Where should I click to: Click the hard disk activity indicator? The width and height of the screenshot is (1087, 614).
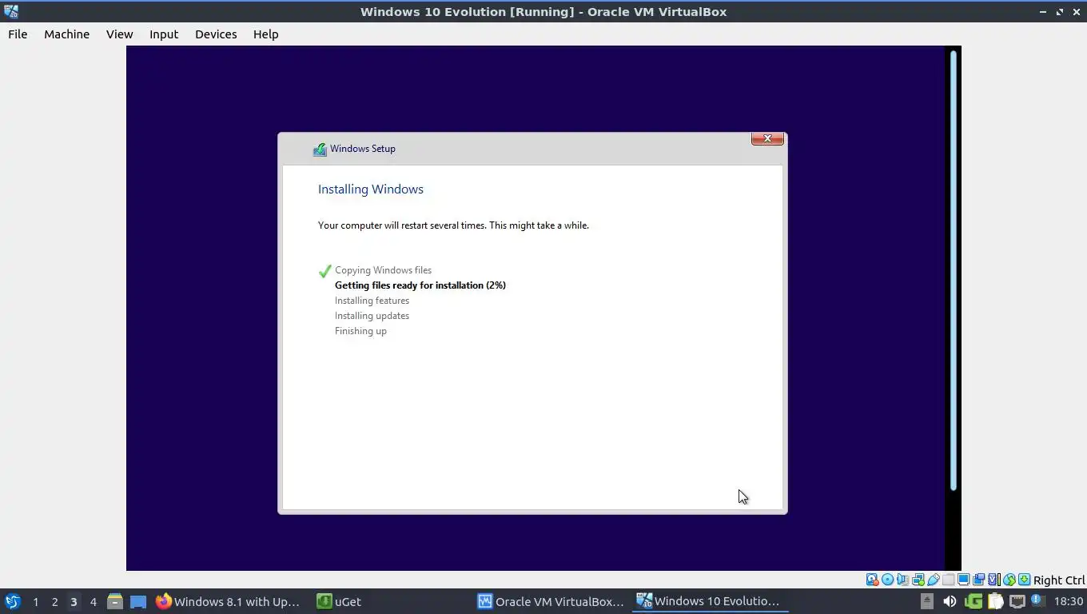pyautogui.click(x=873, y=580)
